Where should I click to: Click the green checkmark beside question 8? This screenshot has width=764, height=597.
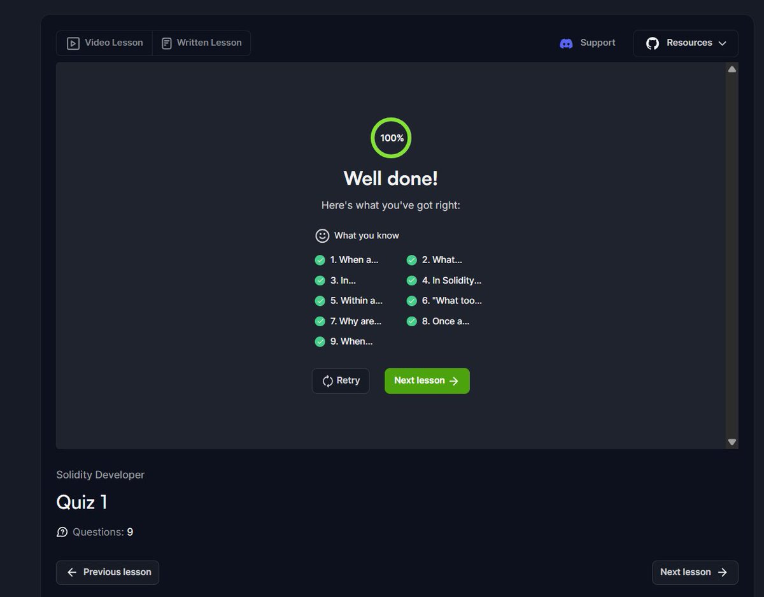[x=412, y=321]
